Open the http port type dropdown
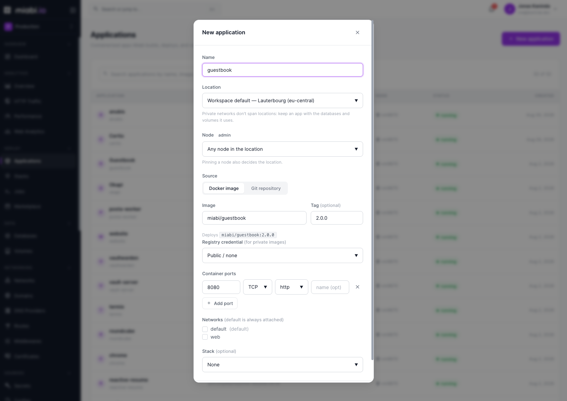Viewport: 567px width, 401px height. 292,287
